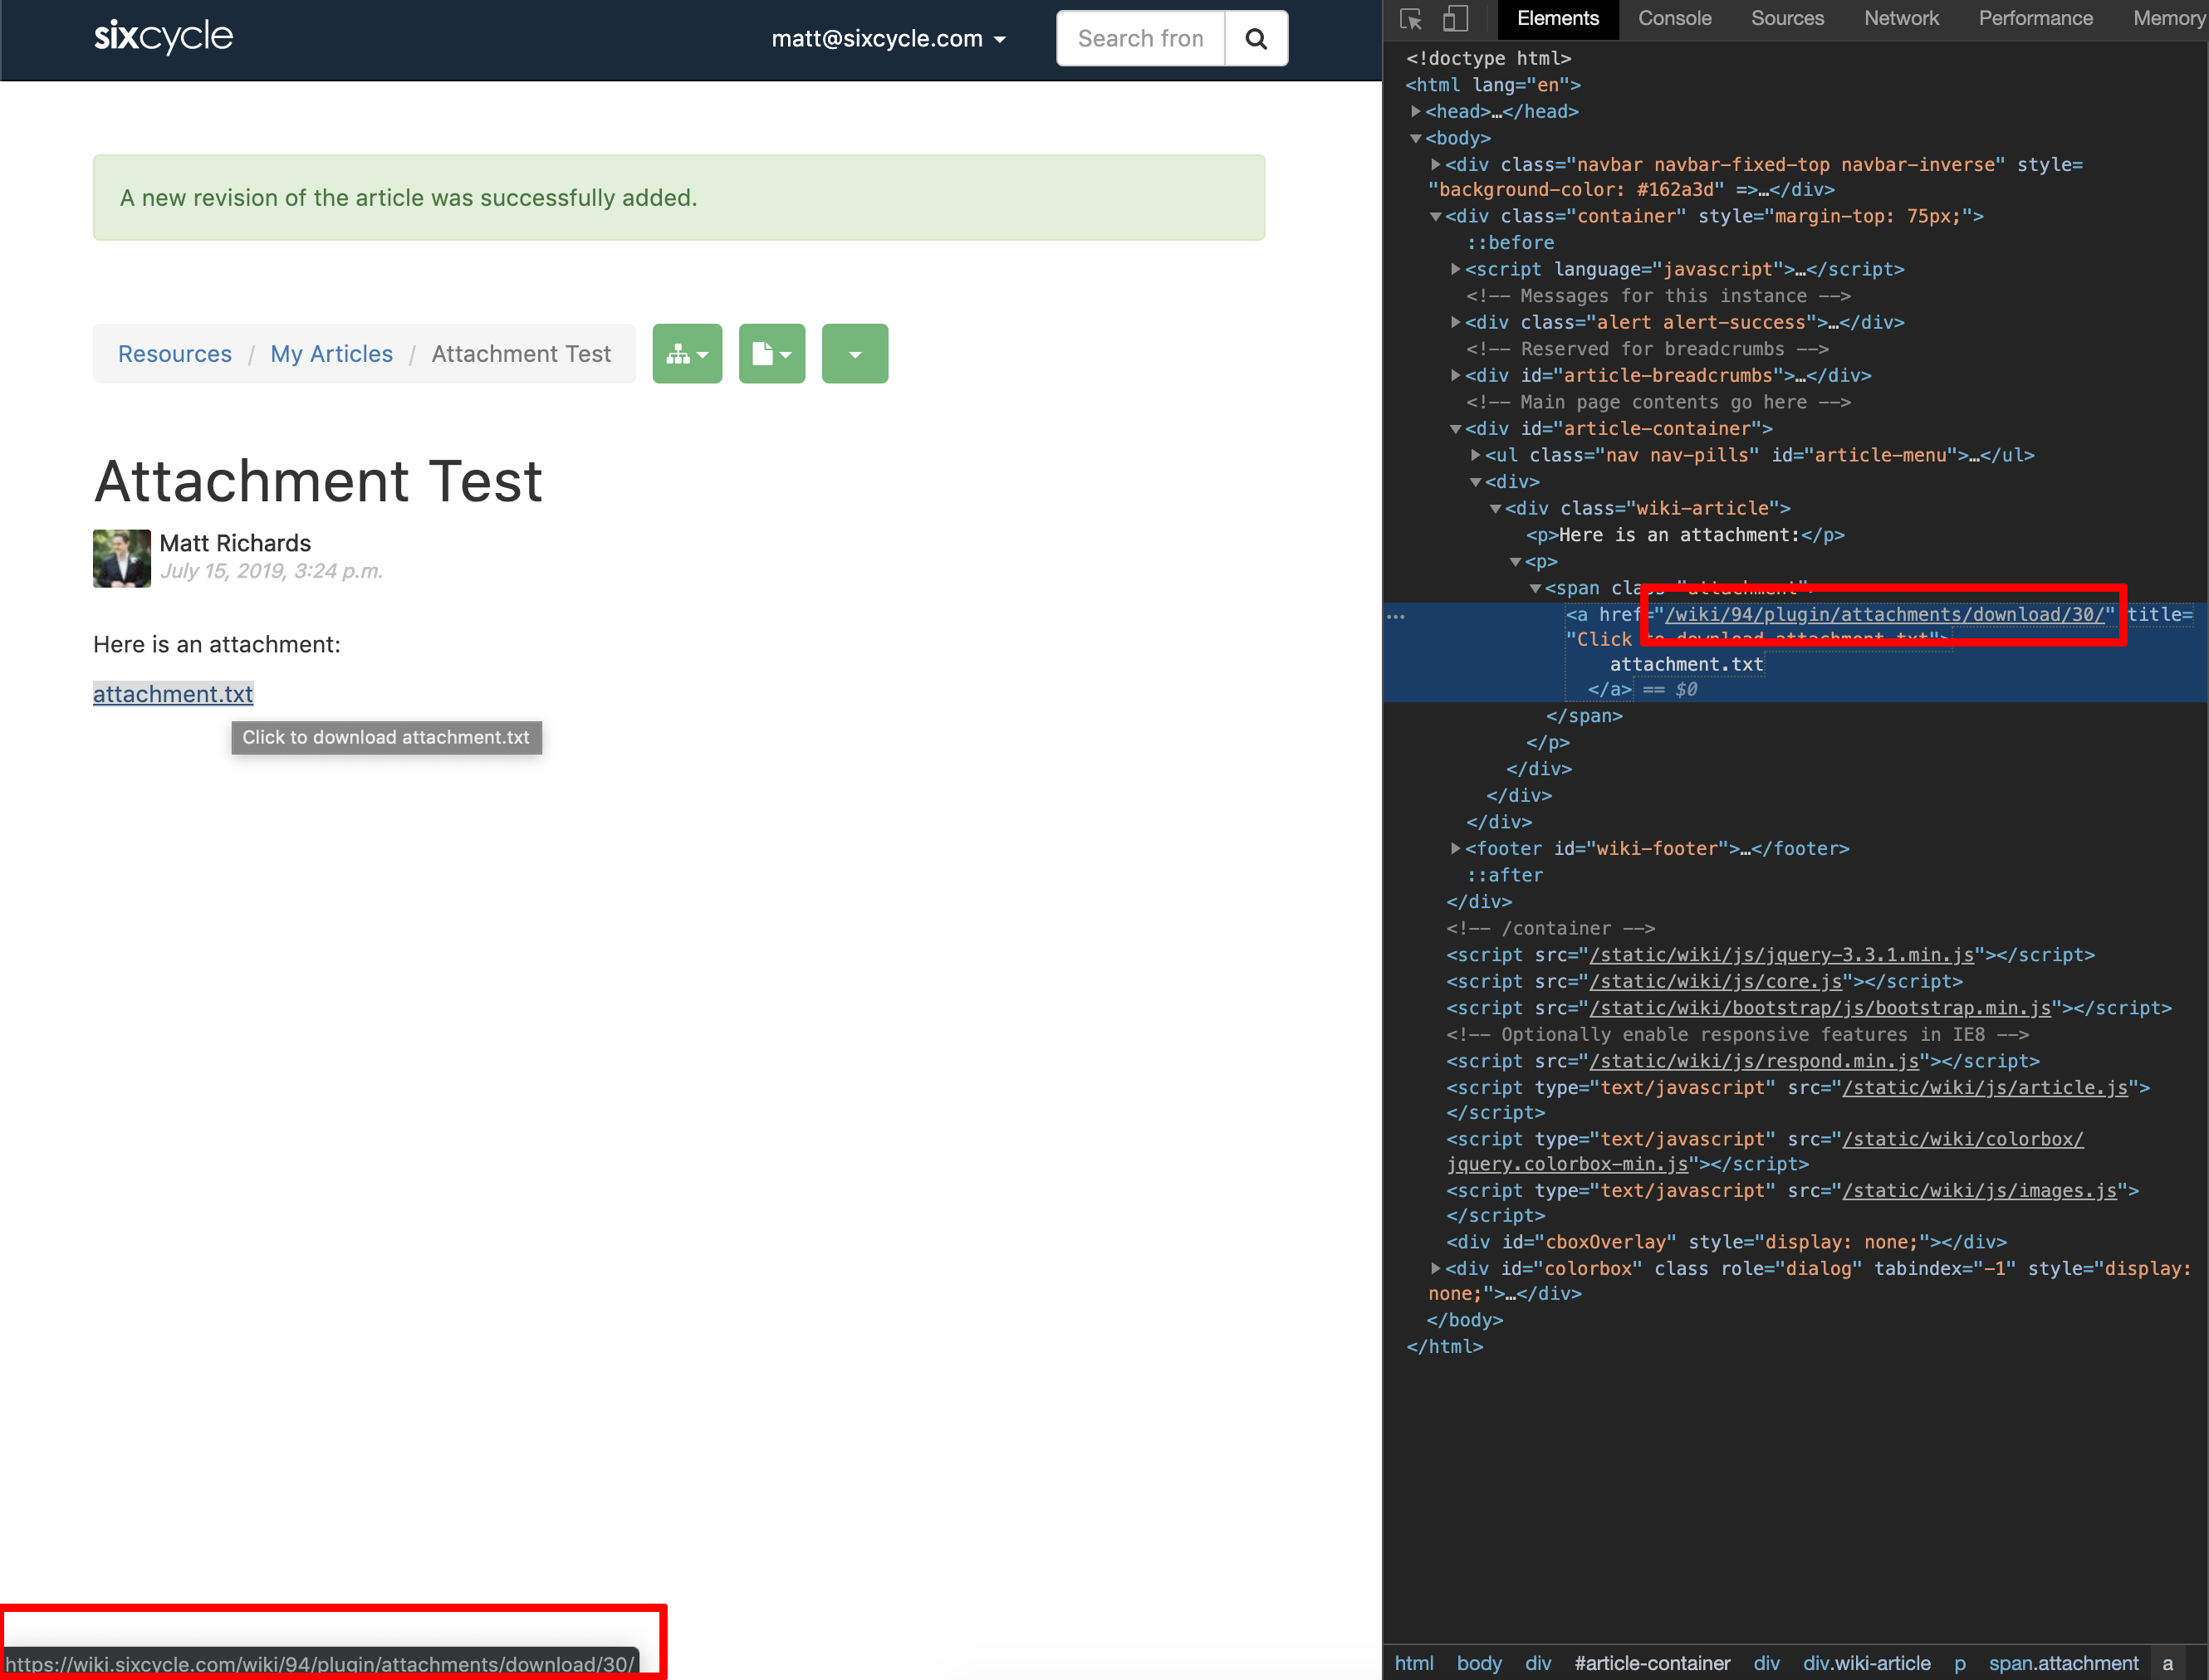Click the search magnifier button
The image size is (2209, 1680).
point(1256,38)
